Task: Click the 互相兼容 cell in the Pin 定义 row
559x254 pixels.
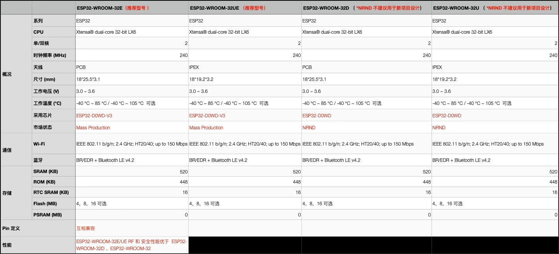Action: pyautogui.click(x=85, y=228)
